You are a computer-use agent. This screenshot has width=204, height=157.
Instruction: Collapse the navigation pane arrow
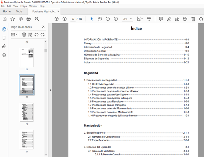point(50,90)
